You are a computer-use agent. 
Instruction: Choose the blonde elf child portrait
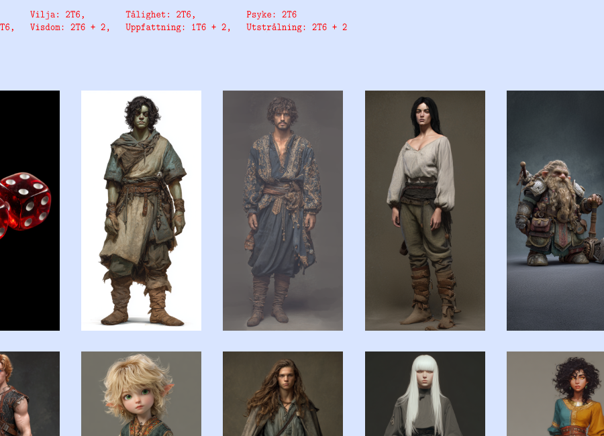pyautogui.click(x=141, y=394)
